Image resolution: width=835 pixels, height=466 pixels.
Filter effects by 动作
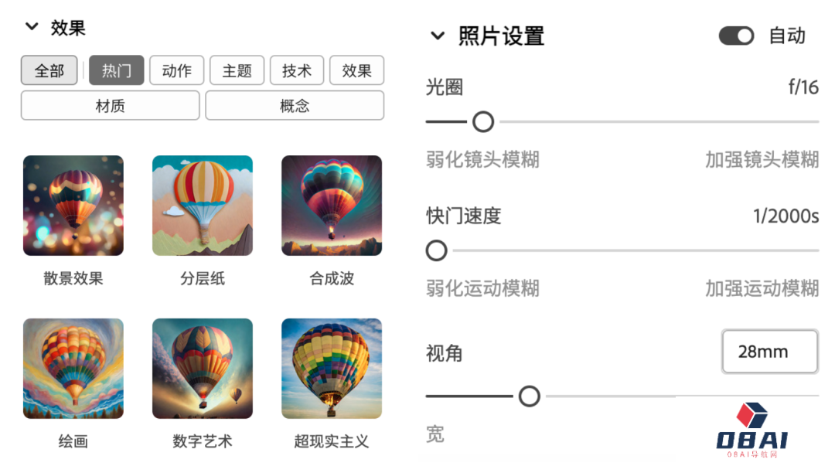point(177,70)
